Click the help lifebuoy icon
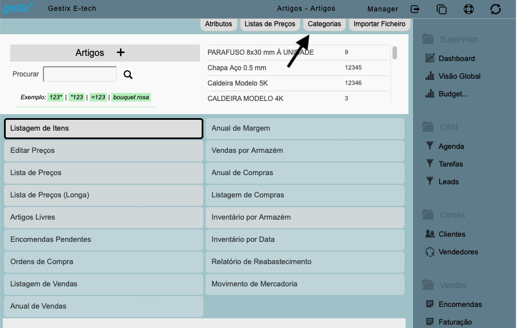 click(468, 9)
